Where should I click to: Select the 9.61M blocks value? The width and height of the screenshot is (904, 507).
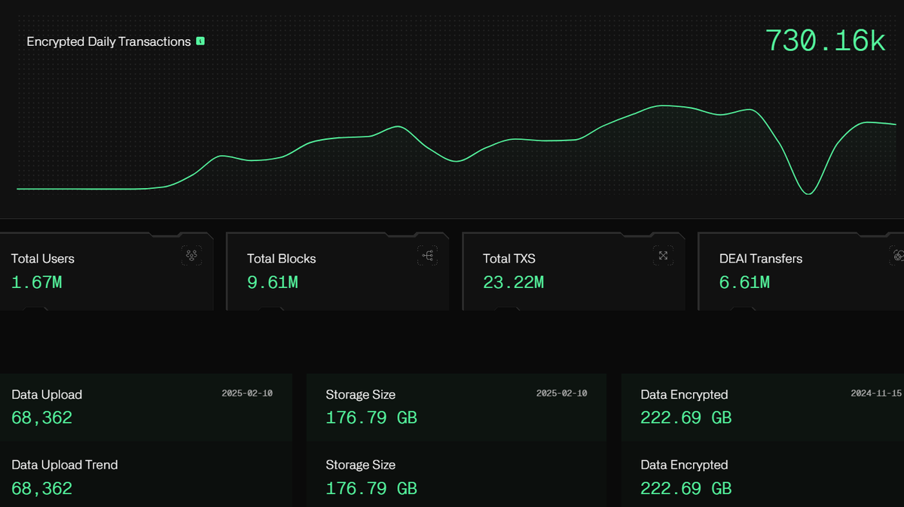[273, 283]
